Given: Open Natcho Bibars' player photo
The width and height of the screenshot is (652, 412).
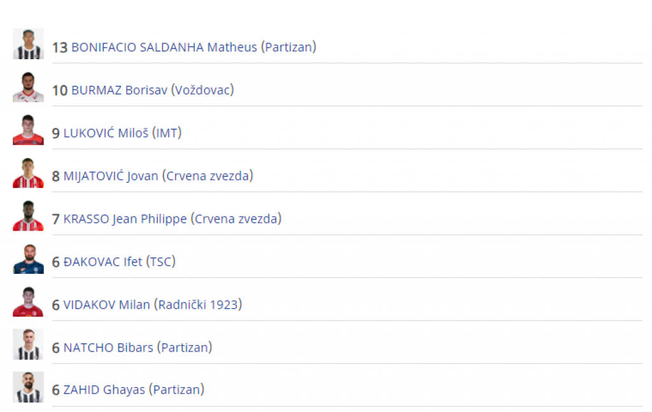Looking at the screenshot, I should tap(28, 345).
